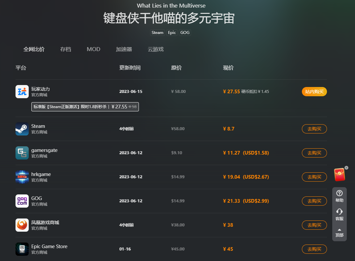Click the ¥ 19.04 (USD$2.67) price

click(x=246, y=177)
